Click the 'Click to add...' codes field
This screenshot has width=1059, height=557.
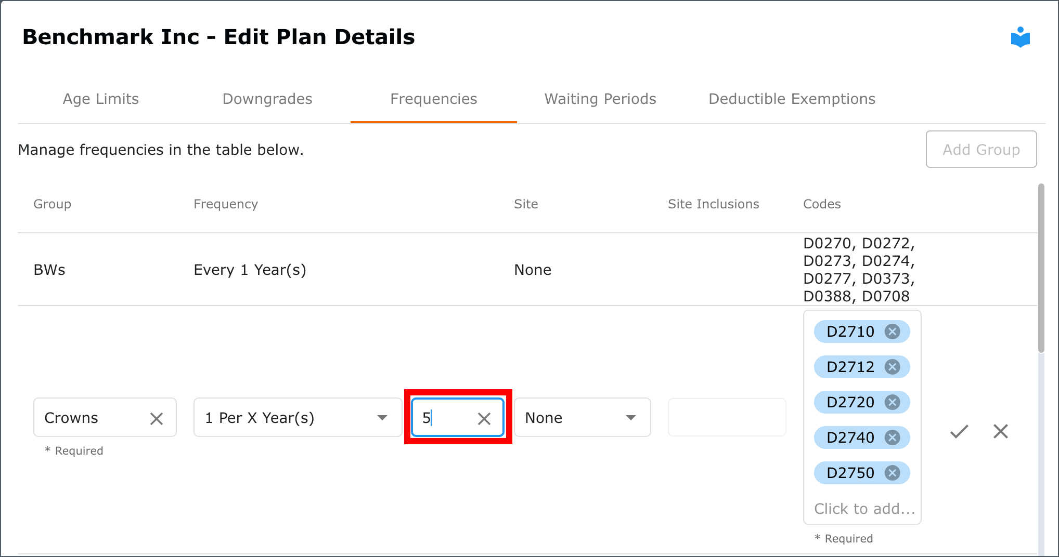click(x=864, y=509)
